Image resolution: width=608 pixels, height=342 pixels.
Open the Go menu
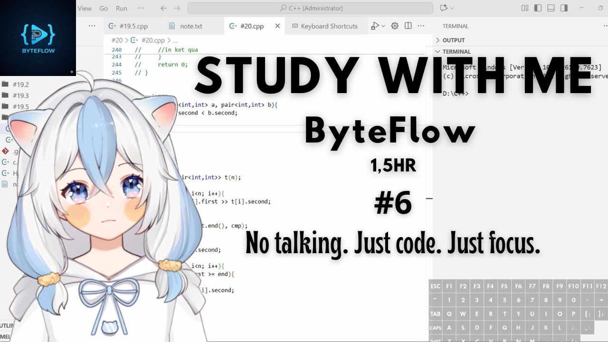coord(104,8)
